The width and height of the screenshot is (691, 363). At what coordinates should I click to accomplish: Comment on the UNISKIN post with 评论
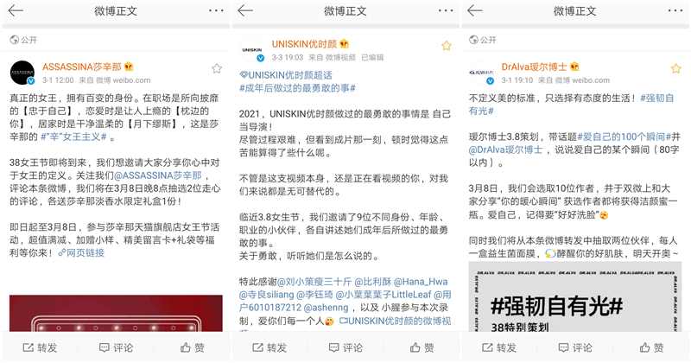tap(345, 347)
